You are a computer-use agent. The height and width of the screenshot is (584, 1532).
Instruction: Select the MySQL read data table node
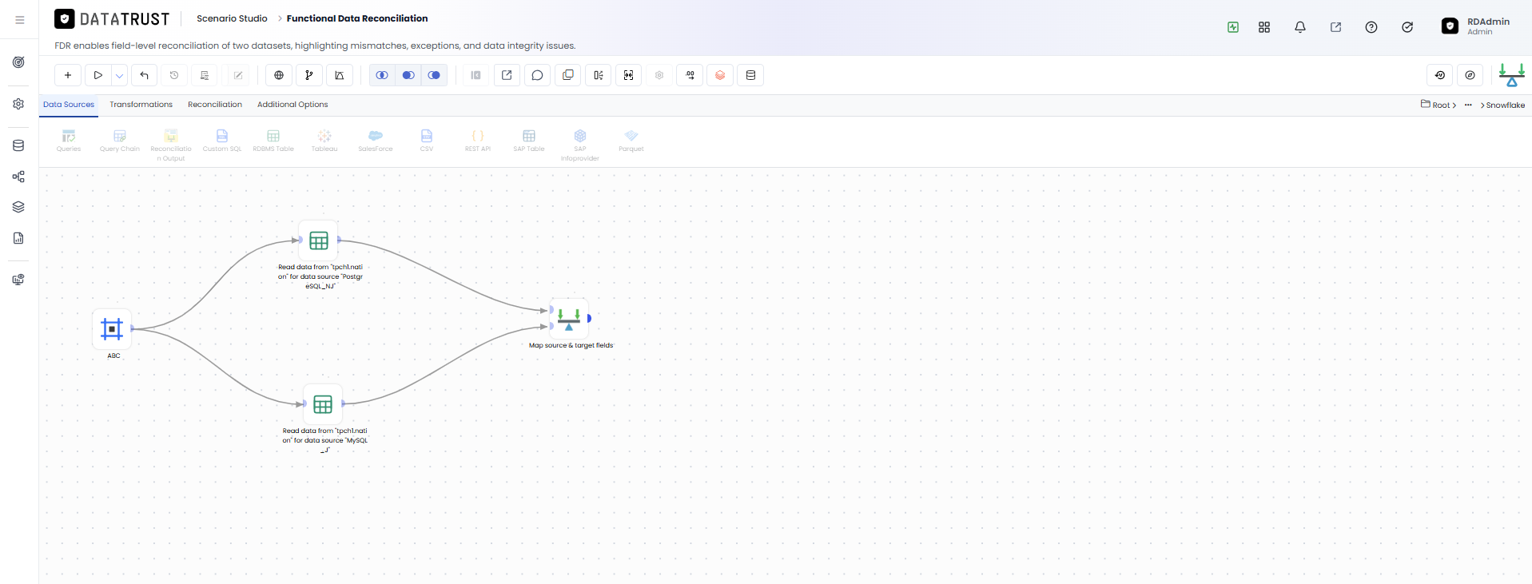[x=323, y=404]
